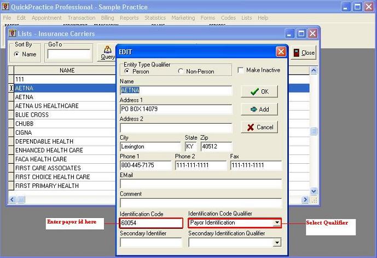Close the EDIT dialog with red X
Screen dimensions: 377x258
281,52
